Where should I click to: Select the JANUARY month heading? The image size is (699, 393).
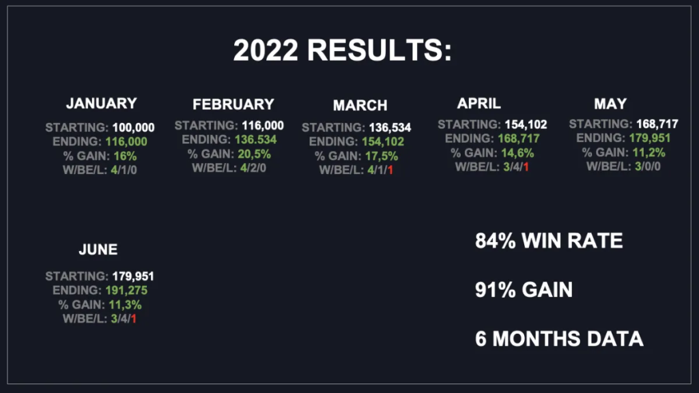(101, 104)
